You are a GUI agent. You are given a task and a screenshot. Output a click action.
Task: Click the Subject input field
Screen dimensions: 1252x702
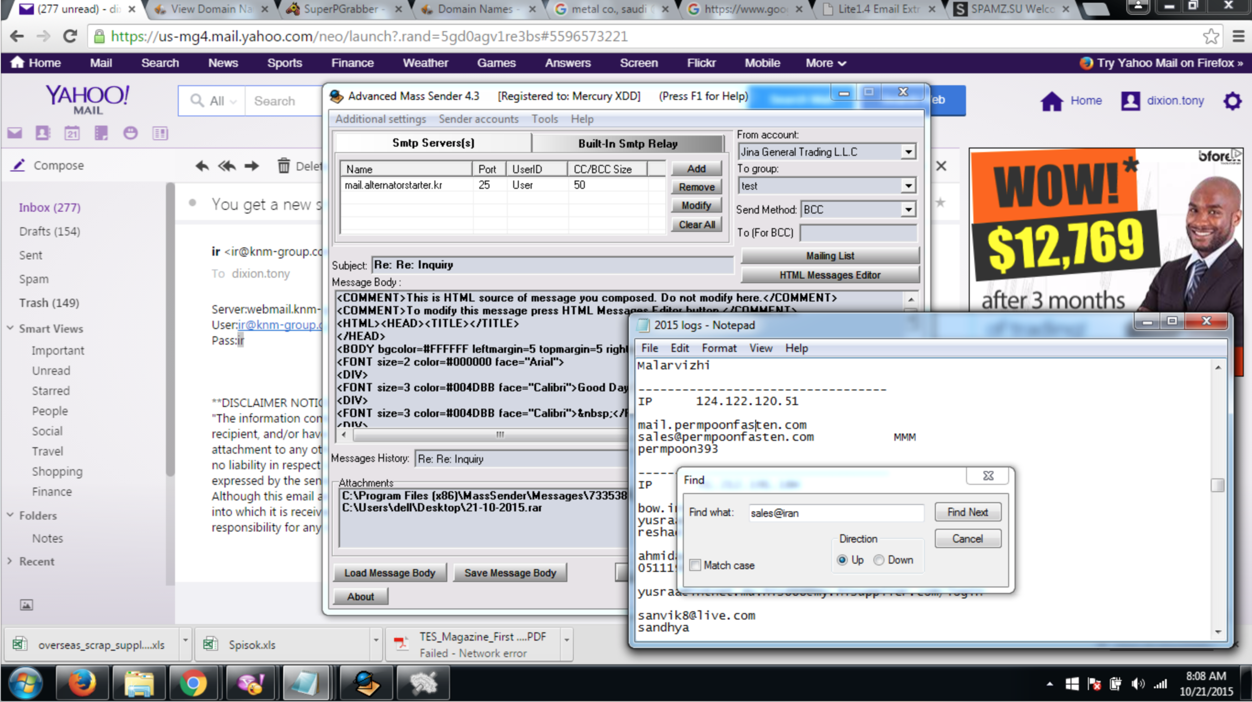[x=552, y=265]
